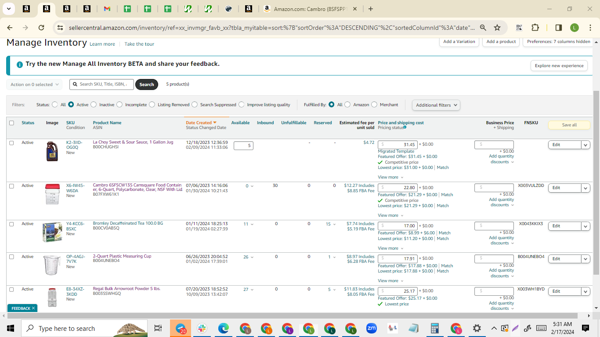Click the La Choy price field showing 31.45
The width and height of the screenshot is (600, 337).
[x=398, y=144]
